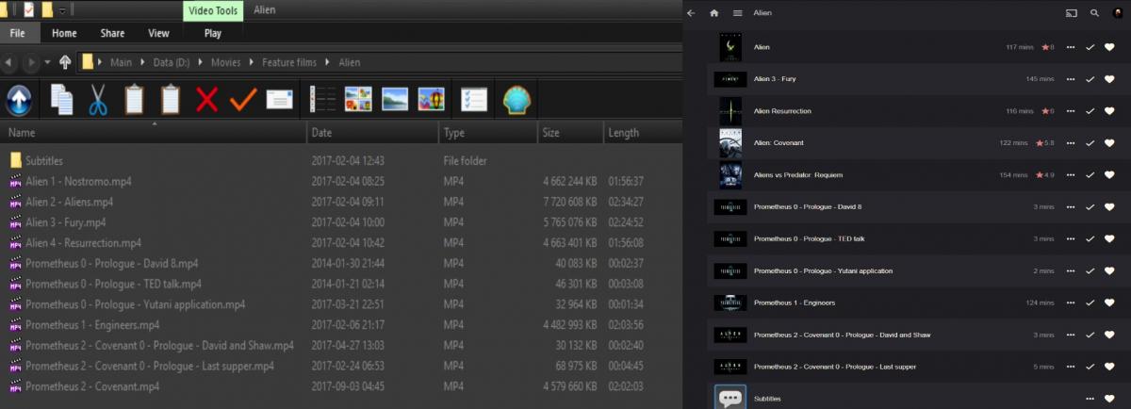Select file Prometheus 2 - Covenant.mp4
Screen dimensions: 1131x409
pos(92,386)
